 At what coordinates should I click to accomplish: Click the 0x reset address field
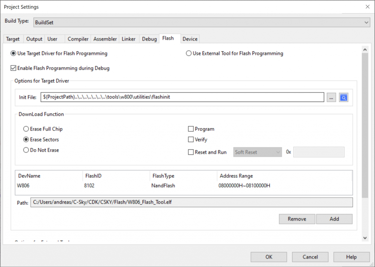(319, 152)
